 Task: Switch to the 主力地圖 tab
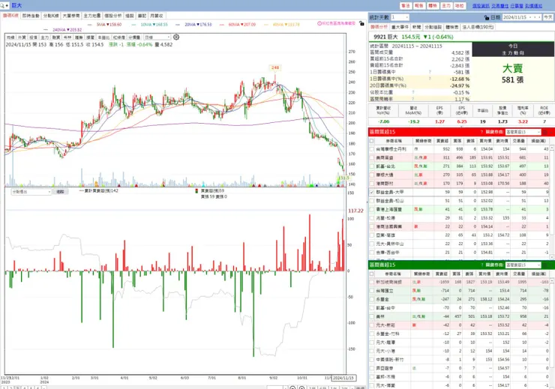(x=92, y=16)
